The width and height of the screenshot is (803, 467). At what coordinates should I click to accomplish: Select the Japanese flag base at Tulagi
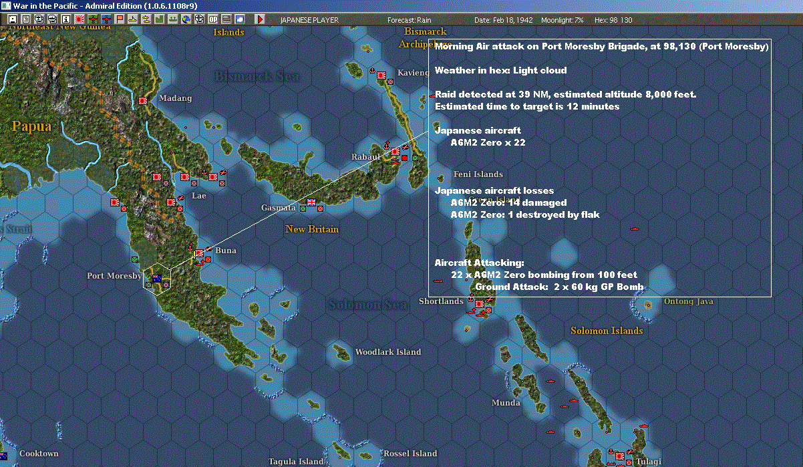pos(620,456)
